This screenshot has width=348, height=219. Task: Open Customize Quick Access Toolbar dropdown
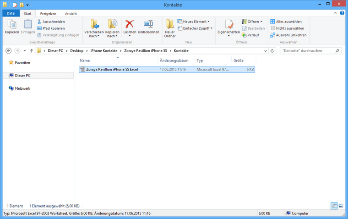tap(27, 5)
